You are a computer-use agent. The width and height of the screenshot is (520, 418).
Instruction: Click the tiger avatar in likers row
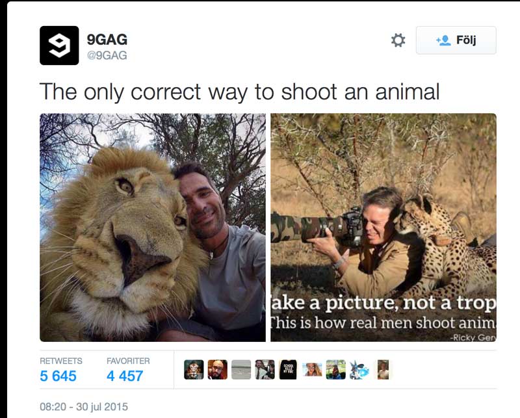click(194, 369)
